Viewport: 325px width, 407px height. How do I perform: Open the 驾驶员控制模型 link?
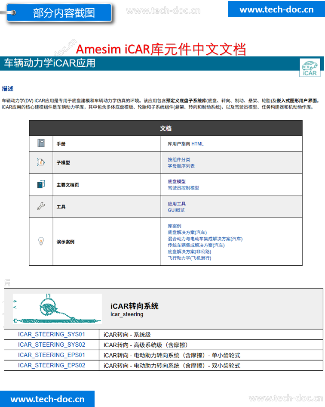point(183,188)
